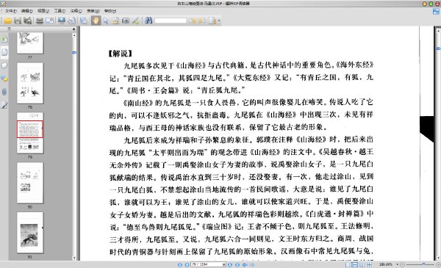
Task: Click thumbnail panel scrollbar up arrow
Action: click(74, 35)
